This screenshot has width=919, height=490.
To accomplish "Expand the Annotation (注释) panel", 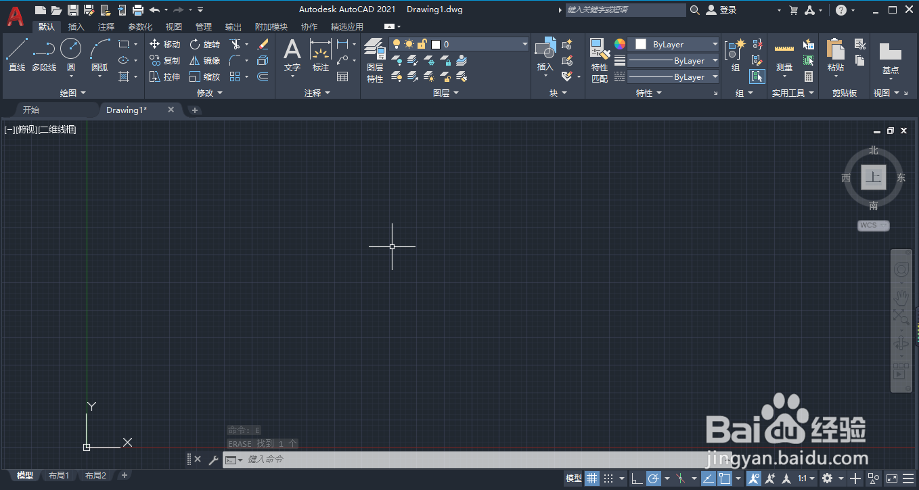I will point(317,93).
